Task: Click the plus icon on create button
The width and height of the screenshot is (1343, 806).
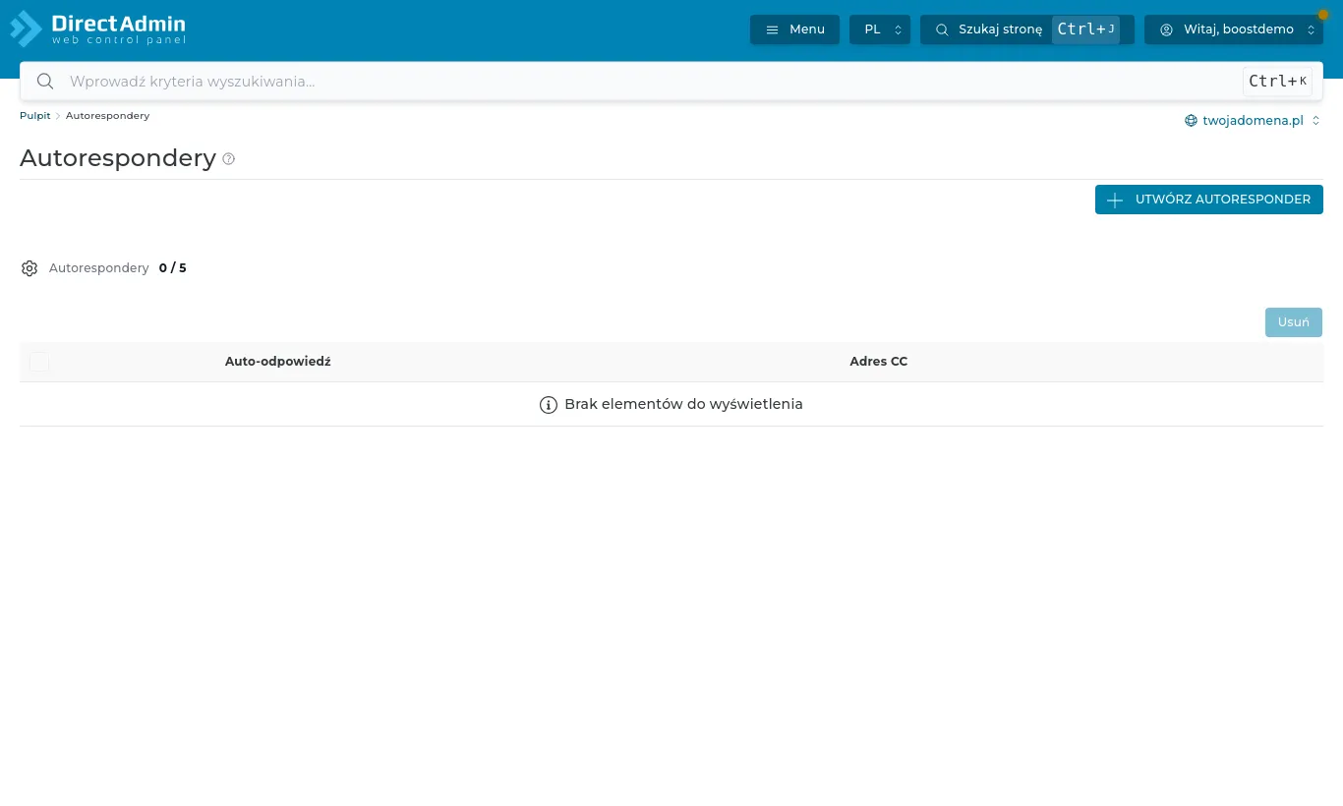Action: coord(1115,200)
